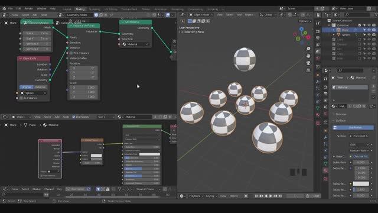Open the Window menu
The width and height of the screenshot is (378, 213).
[x=41, y=8]
